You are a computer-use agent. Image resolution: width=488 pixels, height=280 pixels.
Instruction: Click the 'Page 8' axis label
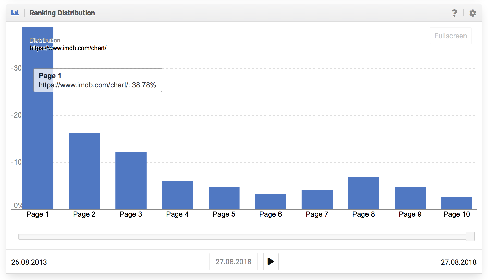coord(363,214)
